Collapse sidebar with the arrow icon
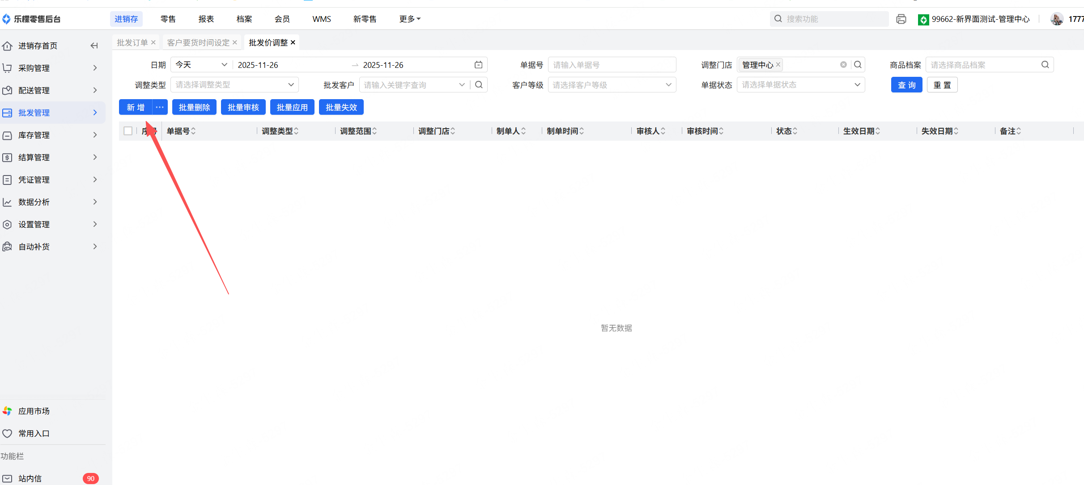 (94, 46)
